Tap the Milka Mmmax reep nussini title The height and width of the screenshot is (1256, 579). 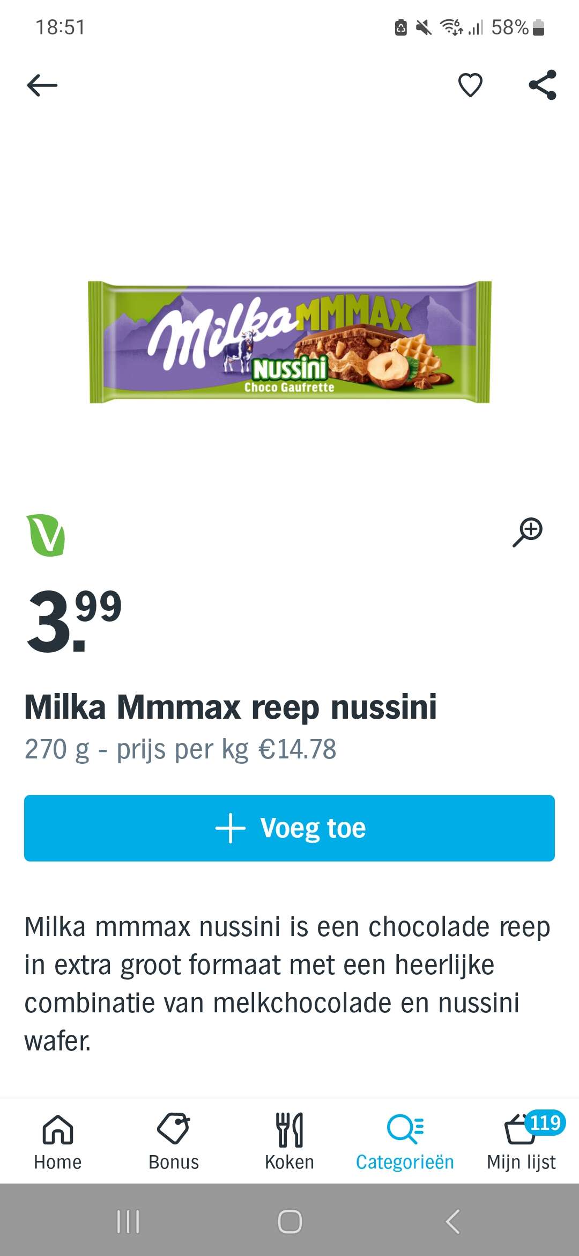click(x=231, y=707)
